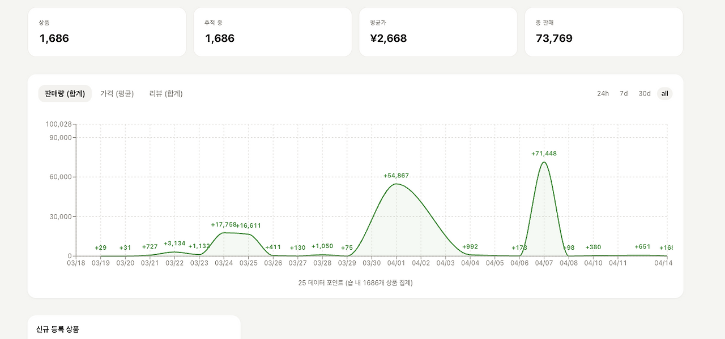Set time range to 30d

point(645,94)
